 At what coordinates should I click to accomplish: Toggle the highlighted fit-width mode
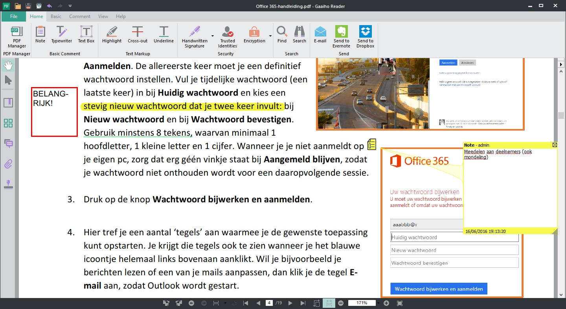click(x=329, y=303)
